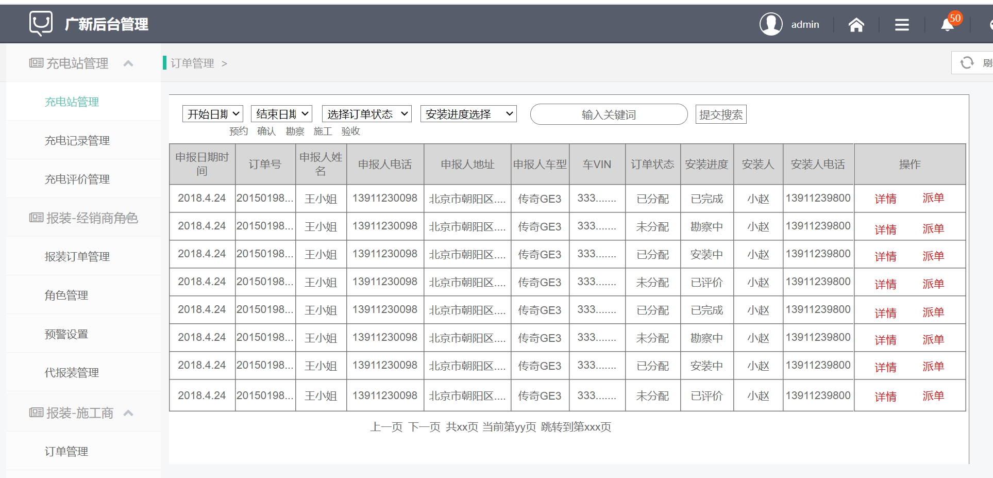Click 预约 progress option

239,131
